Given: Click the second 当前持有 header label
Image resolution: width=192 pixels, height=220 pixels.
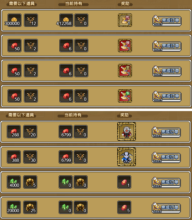Looking at the screenshot, I should (x=73, y=115).
